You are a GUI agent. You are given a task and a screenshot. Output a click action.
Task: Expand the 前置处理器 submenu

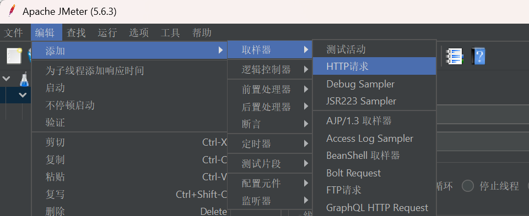pos(270,90)
